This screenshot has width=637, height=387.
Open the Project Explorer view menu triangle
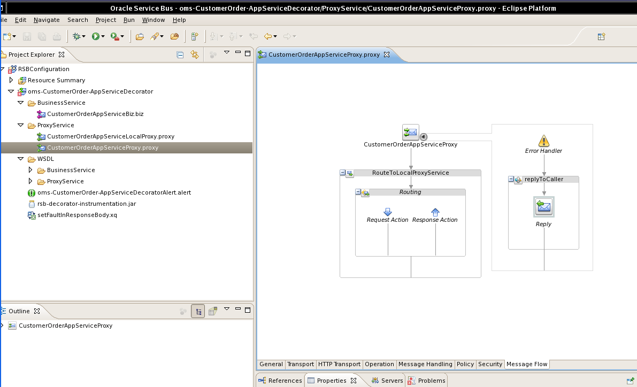[x=227, y=52]
